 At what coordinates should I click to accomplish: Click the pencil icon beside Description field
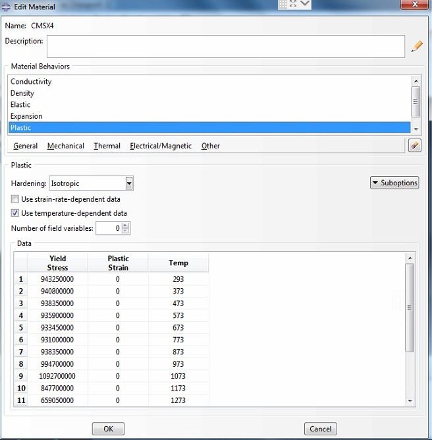tap(417, 46)
